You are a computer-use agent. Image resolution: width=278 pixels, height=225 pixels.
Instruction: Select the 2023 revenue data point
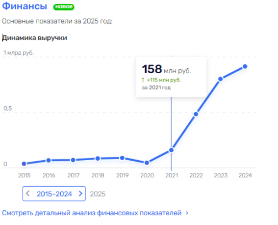[220, 79]
